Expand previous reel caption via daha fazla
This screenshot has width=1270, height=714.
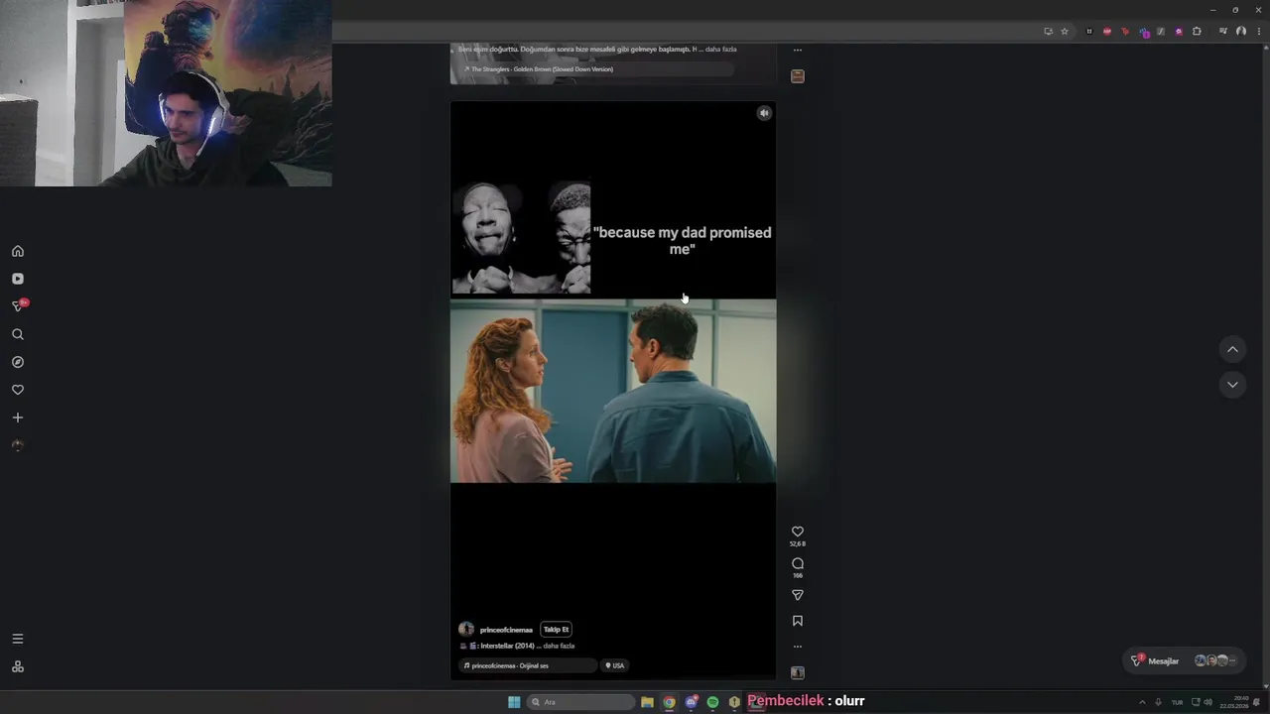click(x=720, y=49)
